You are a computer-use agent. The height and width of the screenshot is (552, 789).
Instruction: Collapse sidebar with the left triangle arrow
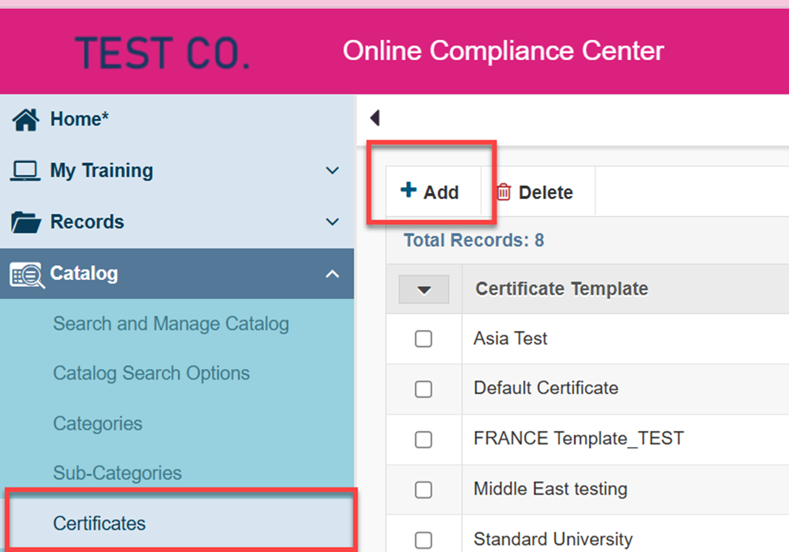coord(375,118)
